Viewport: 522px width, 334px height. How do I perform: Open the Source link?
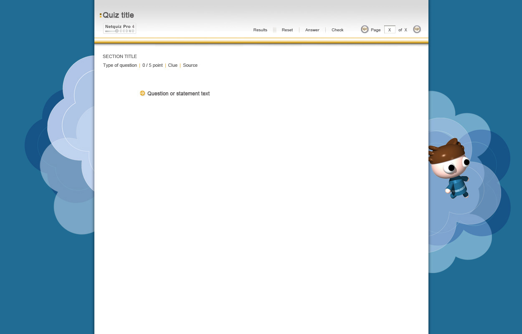(190, 66)
